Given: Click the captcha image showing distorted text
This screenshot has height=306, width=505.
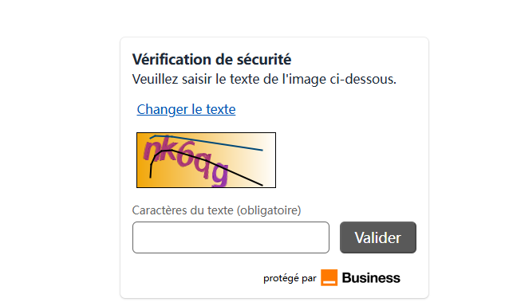Looking at the screenshot, I should [x=206, y=160].
